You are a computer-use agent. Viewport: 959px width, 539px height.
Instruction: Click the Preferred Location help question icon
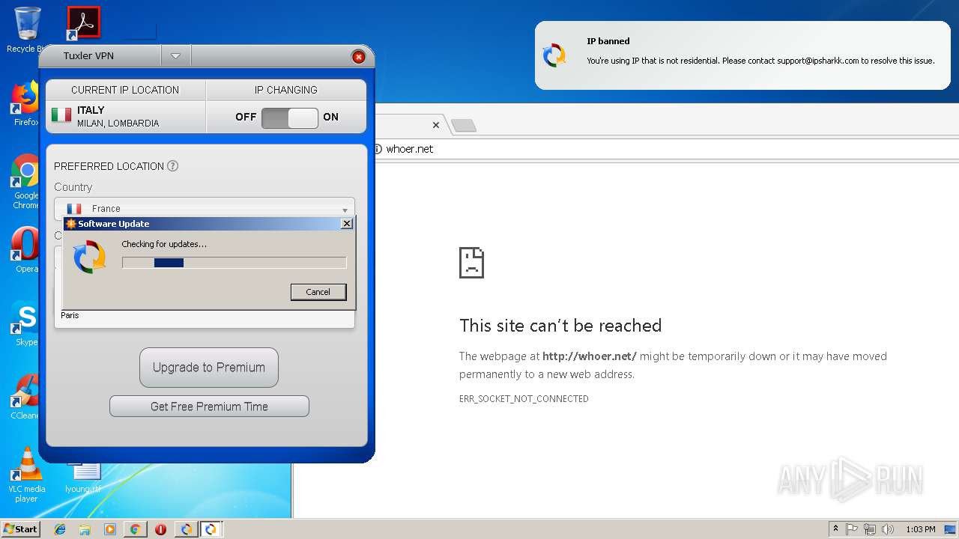pyautogui.click(x=172, y=166)
